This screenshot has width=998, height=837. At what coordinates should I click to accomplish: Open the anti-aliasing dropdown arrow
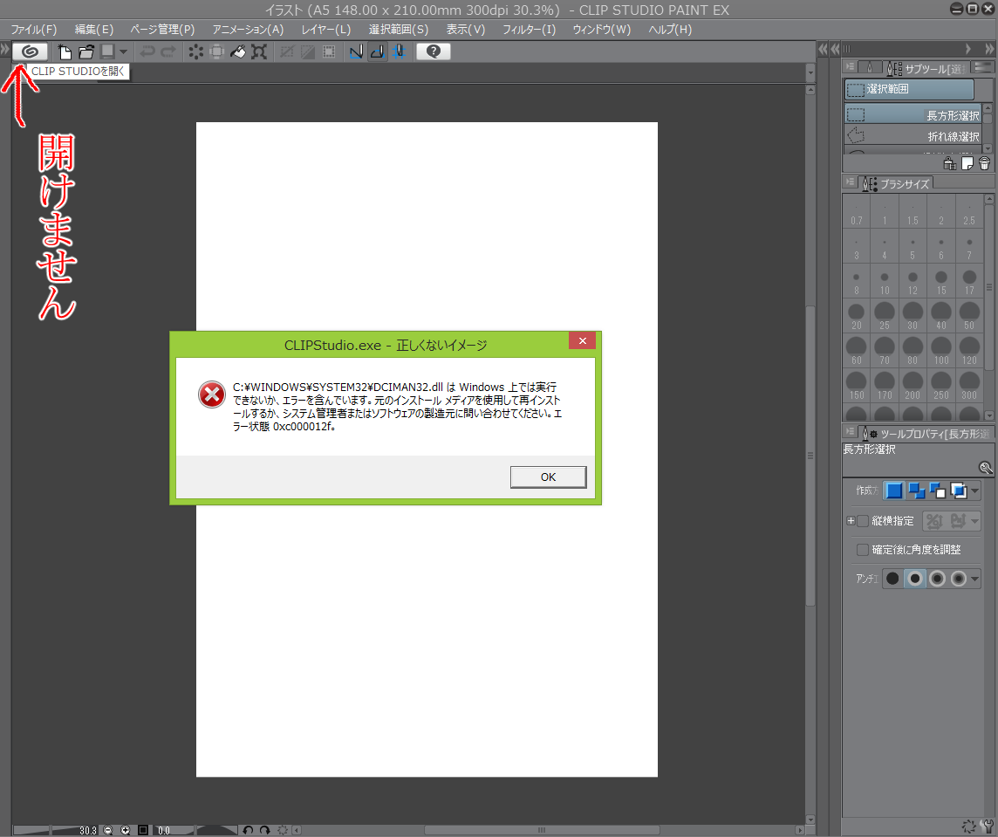(974, 579)
